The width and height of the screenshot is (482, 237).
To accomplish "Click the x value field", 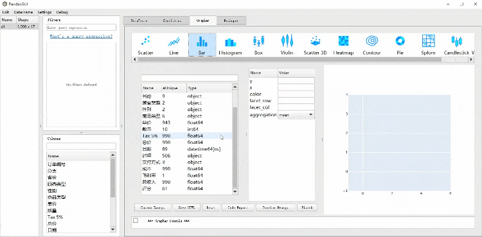I will point(296,87).
